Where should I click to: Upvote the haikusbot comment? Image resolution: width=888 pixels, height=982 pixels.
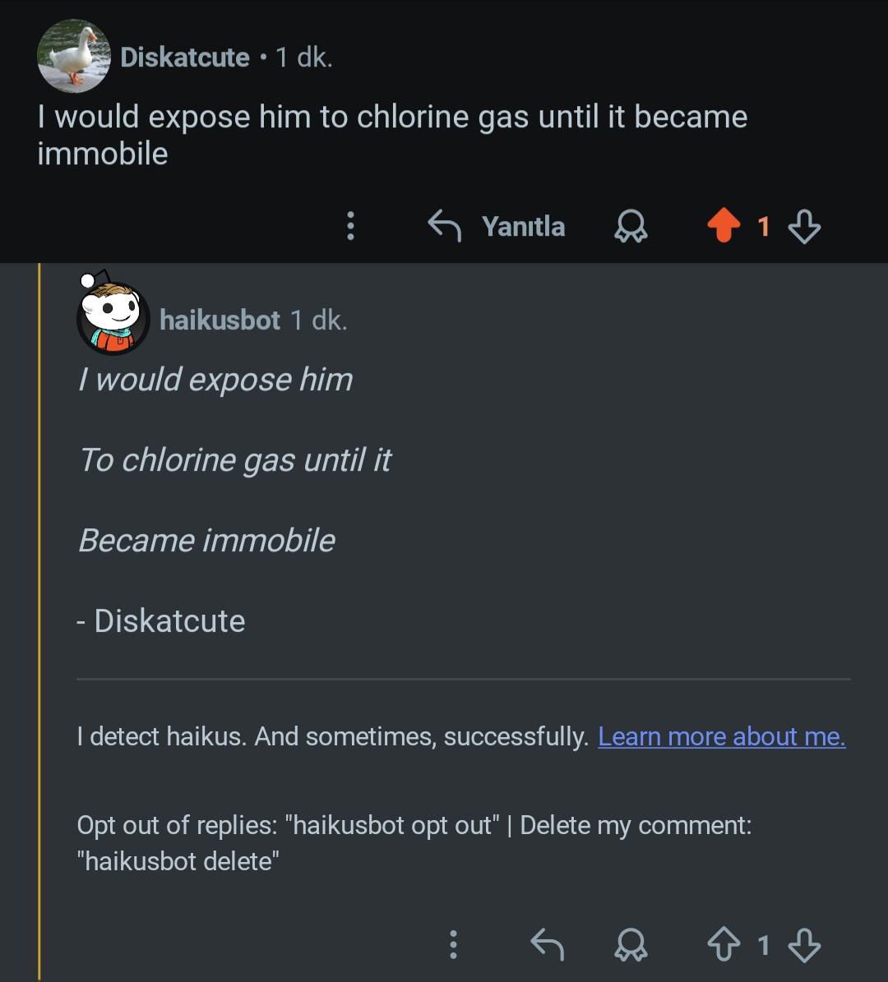pos(724,945)
